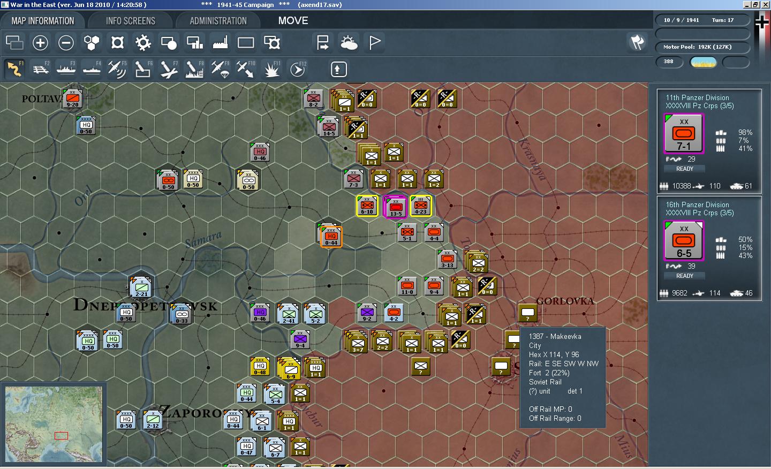Click unknown Soviet unit at Gorlovka

click(527, 313)
